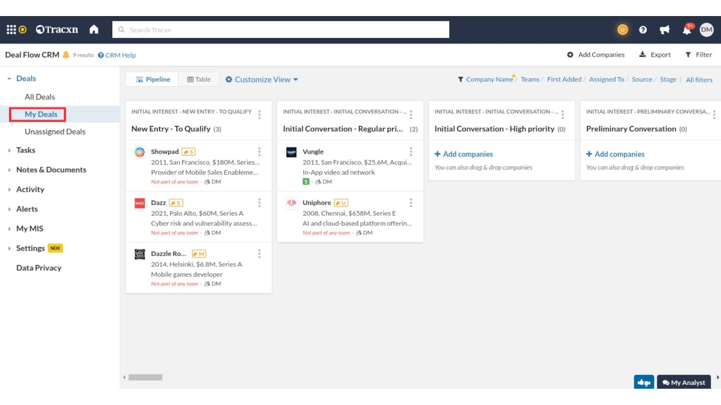Click the Deal Flow CRM alert bell

tap(66, 55)
